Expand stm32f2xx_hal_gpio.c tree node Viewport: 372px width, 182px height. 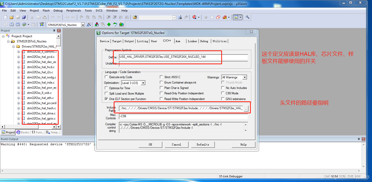coord(19,119)
